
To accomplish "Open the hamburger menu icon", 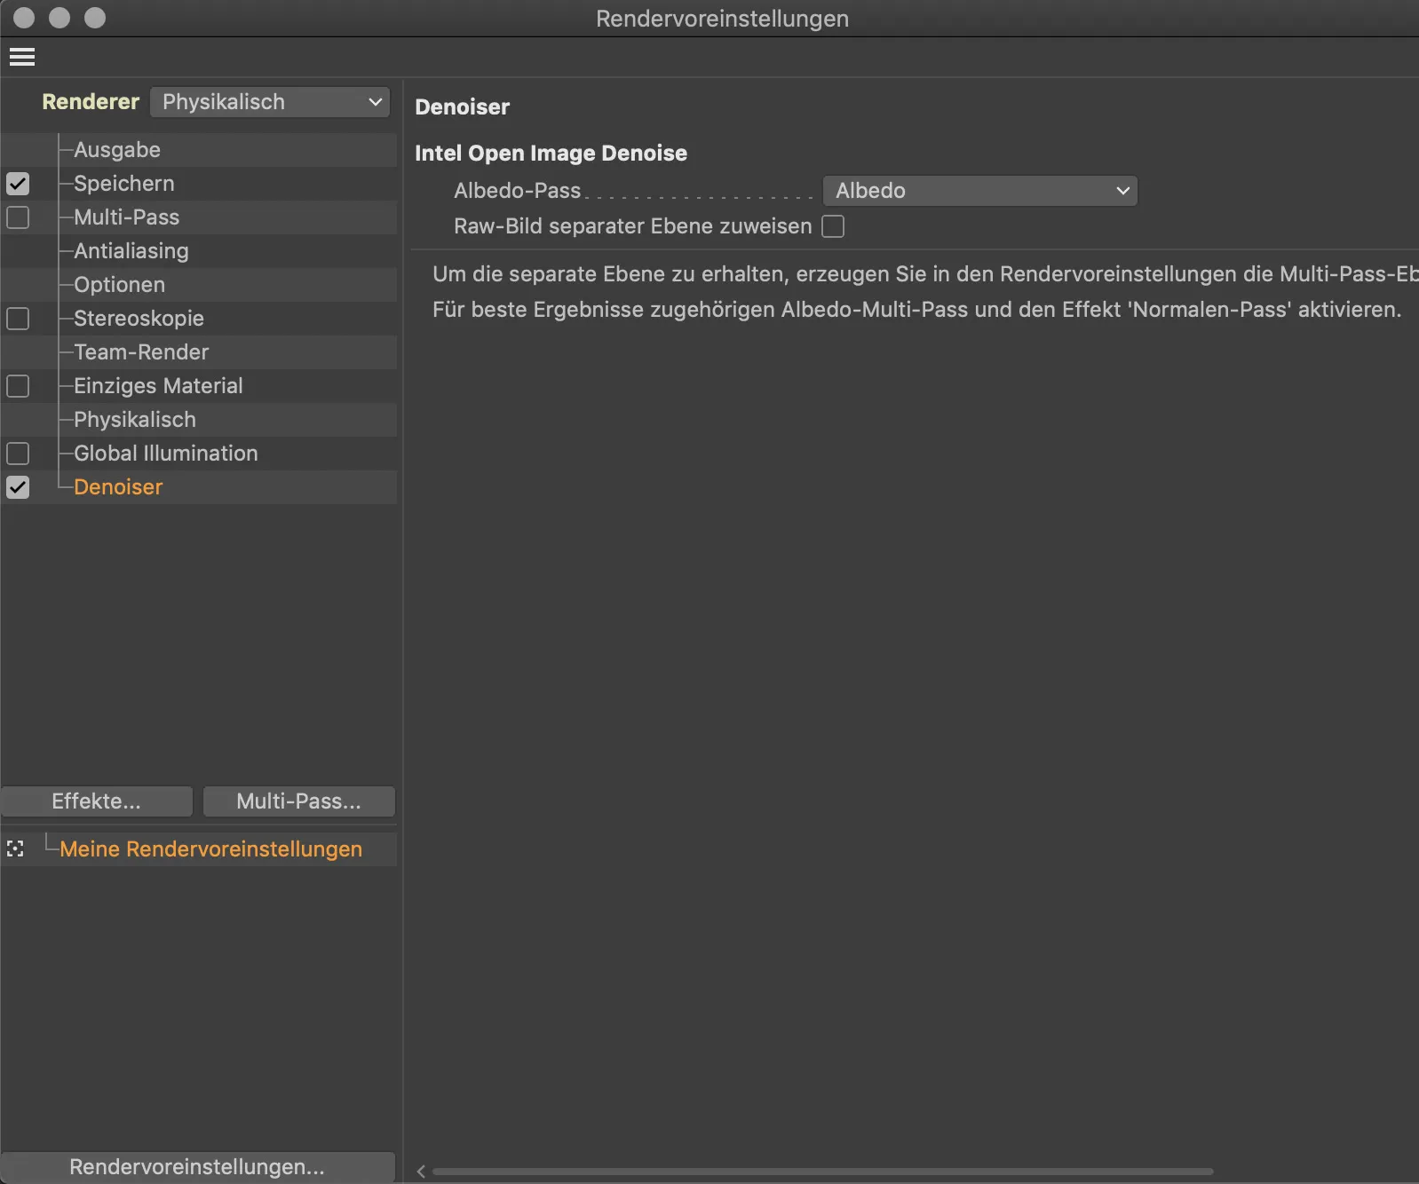I will point(22,58).
